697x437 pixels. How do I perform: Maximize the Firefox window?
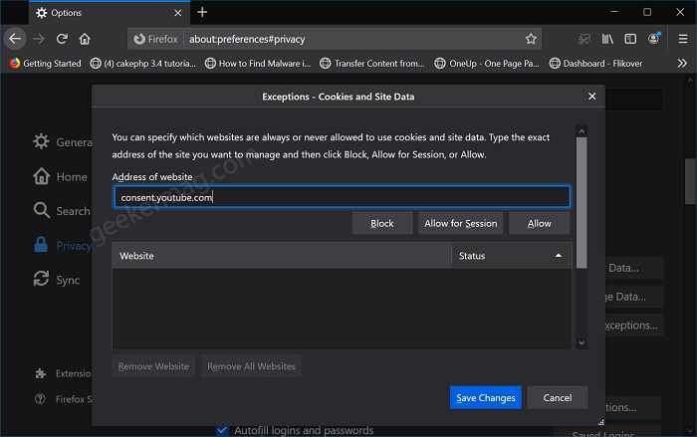tap(647, 12)
